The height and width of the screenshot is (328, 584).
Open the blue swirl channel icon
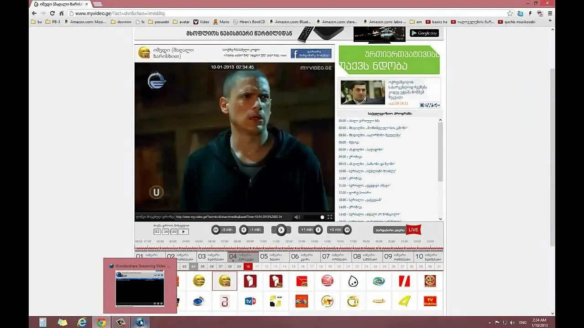click(x=199, y=301)
